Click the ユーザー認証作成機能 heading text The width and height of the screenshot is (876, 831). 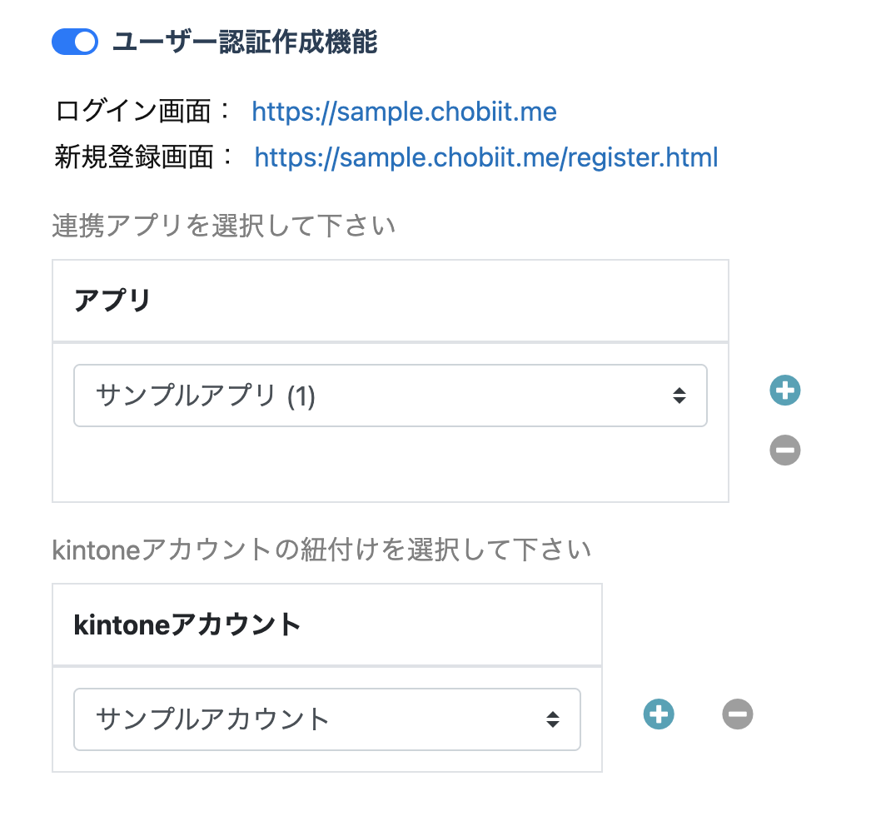coord(245,42)
